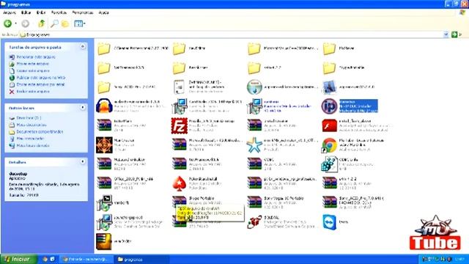Open Documentos compartilhados link
The width and height of the screenshot is (469, 264).
coord(40,132)
